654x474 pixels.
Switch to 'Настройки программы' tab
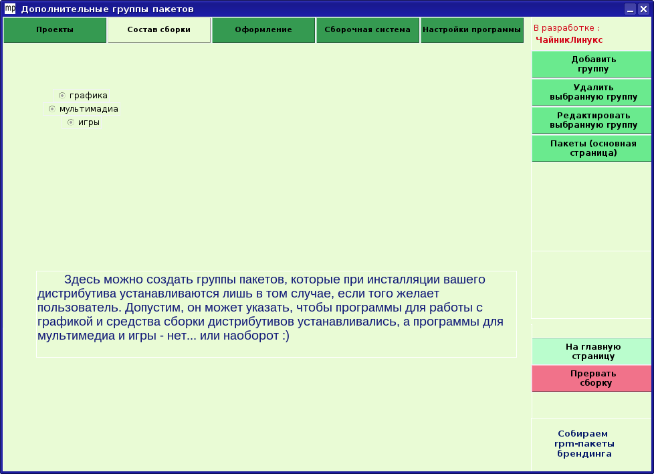tap(472, 30)
